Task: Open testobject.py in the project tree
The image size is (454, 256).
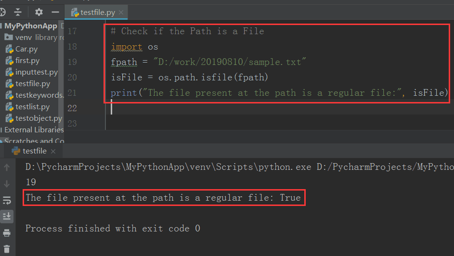Action: point(39,118)
